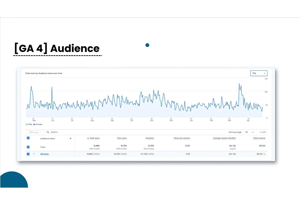This screenshot has height=200, width=300.
Task: Sort by Views per session column
Action: (182, 138)
